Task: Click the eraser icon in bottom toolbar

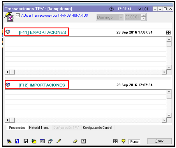Action: 75,141
